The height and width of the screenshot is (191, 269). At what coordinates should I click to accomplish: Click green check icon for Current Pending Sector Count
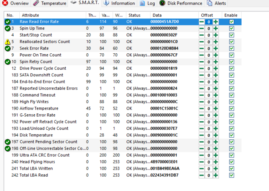(x=8, y=142)
